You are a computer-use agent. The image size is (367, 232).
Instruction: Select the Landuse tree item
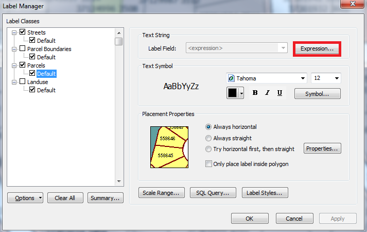tap(38, 82)
